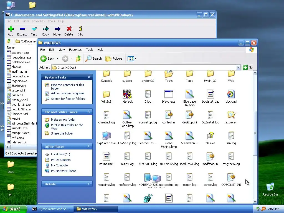Open the Help menu in WINDOWS explorer
This screenshot has height=213, width=284.
tap(100, 50)
